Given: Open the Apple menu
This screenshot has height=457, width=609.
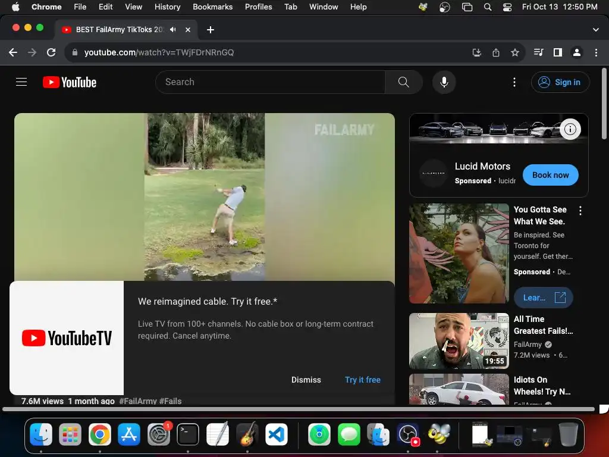Looking at the screenshot, I should (x=15, y=7).
